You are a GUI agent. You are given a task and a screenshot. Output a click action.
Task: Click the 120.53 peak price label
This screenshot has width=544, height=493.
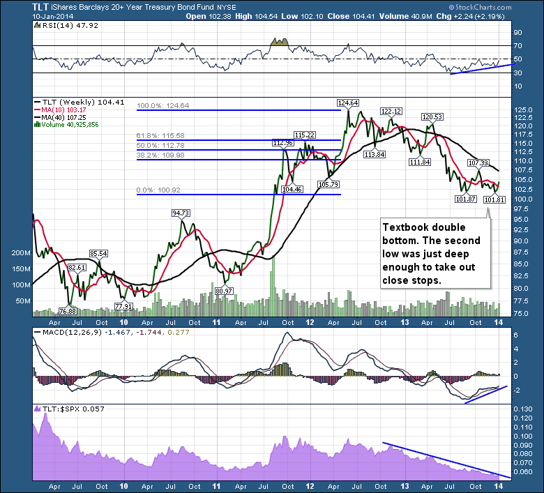[x=432, y=117]
